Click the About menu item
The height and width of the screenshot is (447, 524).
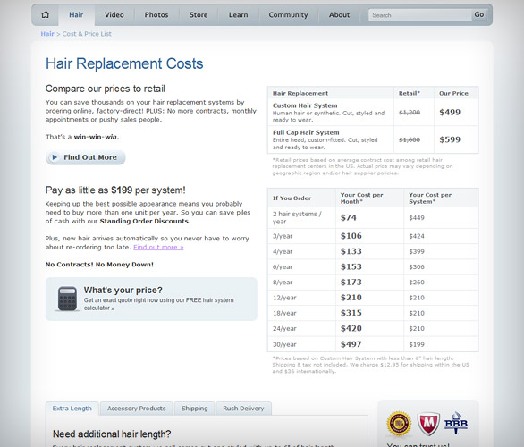tap(339, 14)
